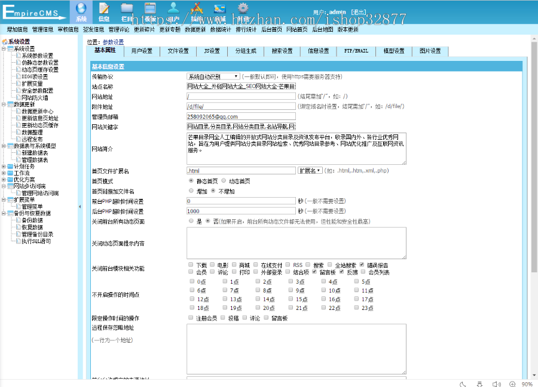Screen dimensions: 538x387
Task: Select 动态首页 radio button
Action: tap(224, 180)
